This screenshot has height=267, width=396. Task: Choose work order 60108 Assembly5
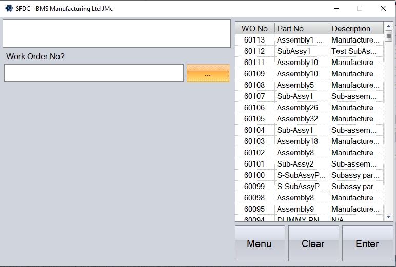click(x=308, y=85)
